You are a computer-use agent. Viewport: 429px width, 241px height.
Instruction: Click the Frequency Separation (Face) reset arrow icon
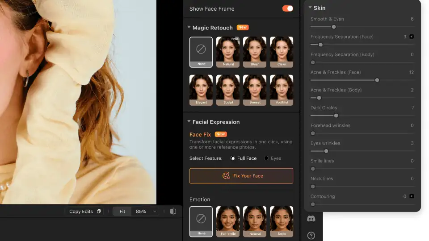pyautogui.click(x=412, y=37)
